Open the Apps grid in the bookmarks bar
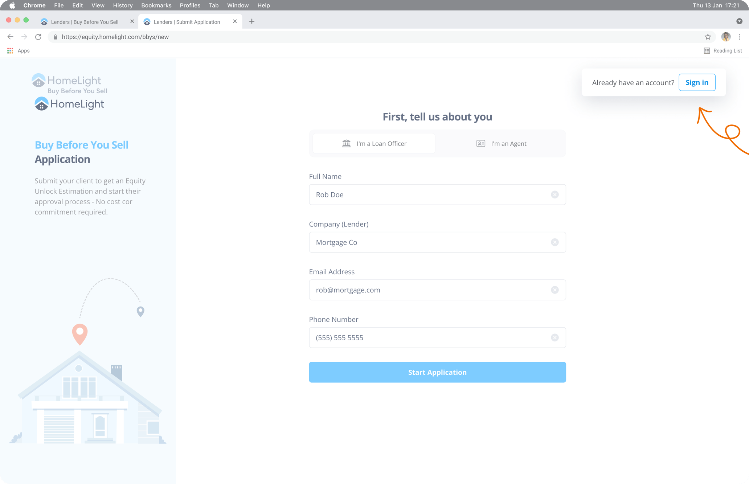This screenshot has height=484, width=749. (x=10, y=50)
